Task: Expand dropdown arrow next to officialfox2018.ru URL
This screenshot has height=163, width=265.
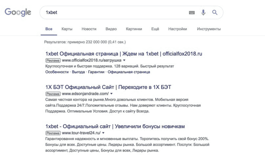Action: click(124, 60)
